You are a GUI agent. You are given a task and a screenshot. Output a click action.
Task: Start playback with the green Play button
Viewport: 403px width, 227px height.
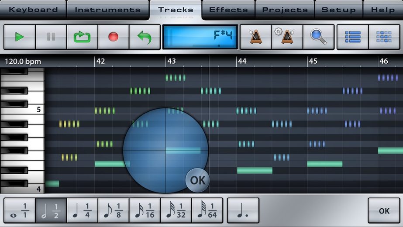click(x=20, y=37)
